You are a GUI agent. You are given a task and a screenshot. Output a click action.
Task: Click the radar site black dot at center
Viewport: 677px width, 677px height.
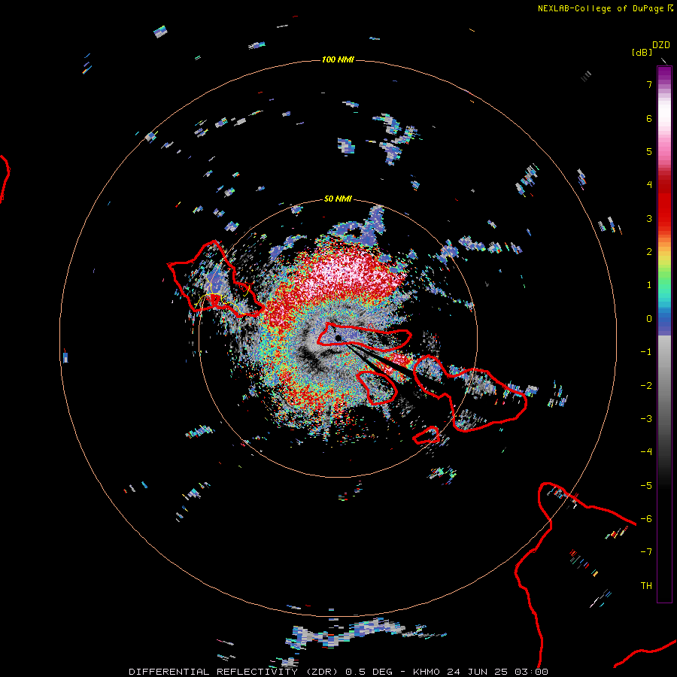(338, 338)
